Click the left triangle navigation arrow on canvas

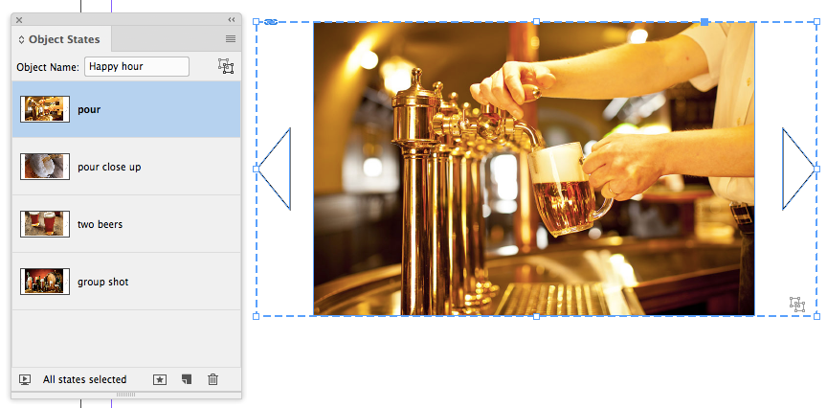pyautogui.click(x=275, y=169)
